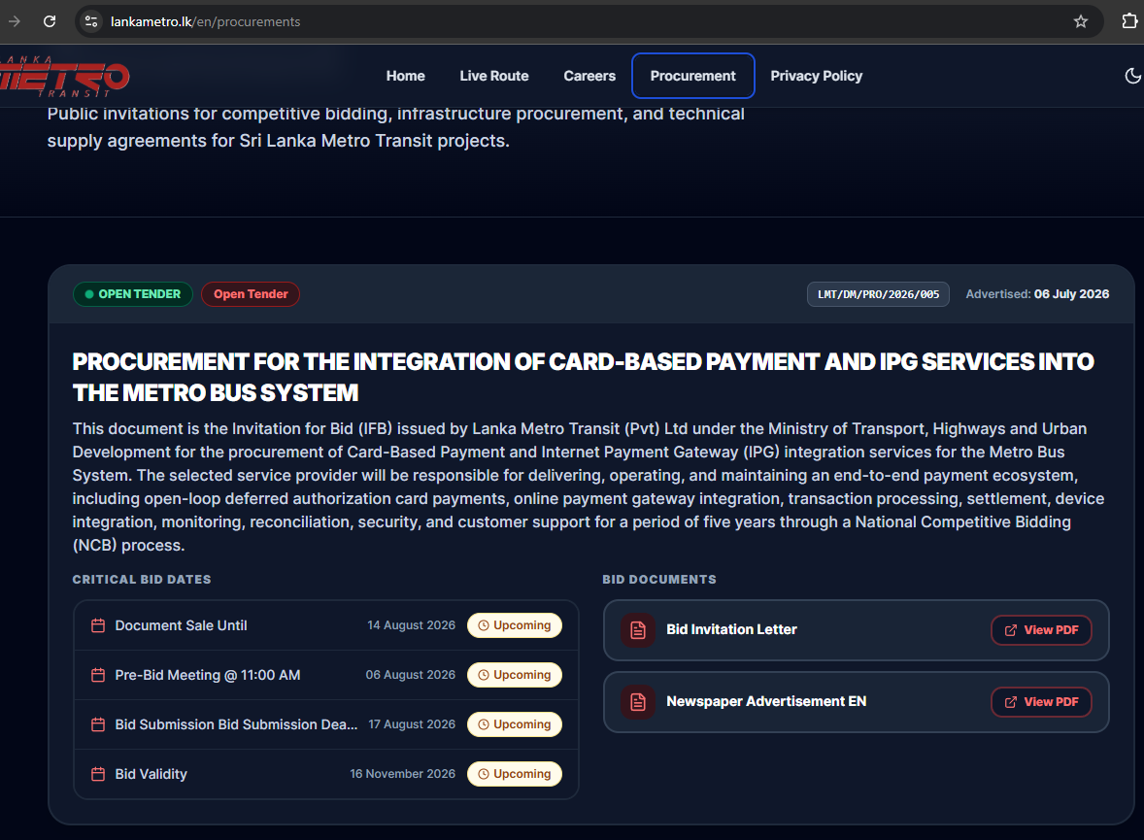View PDF of Newspaper Advertisement EN
Screen dimensions: 1144x840
(x=1041, y=702)
